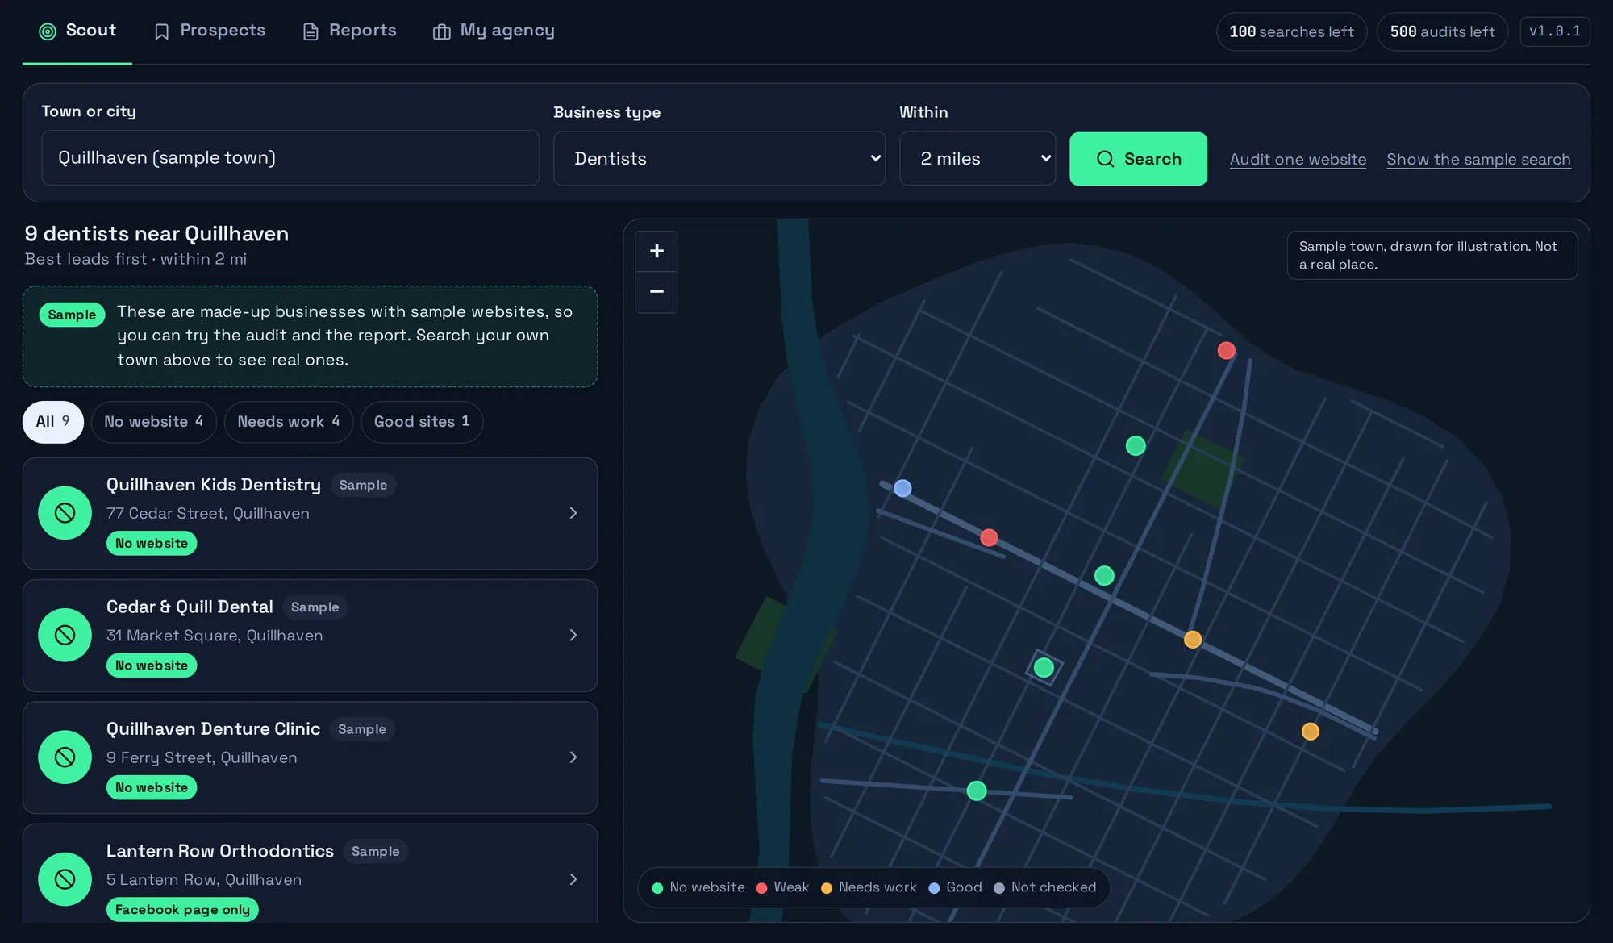
Task: Expand Quillhaven Denture Clinic row chevron
Action: click(573, 757)
